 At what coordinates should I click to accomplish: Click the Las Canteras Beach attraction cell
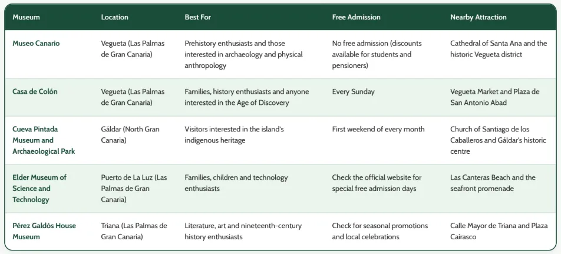[x=493, y=183]
